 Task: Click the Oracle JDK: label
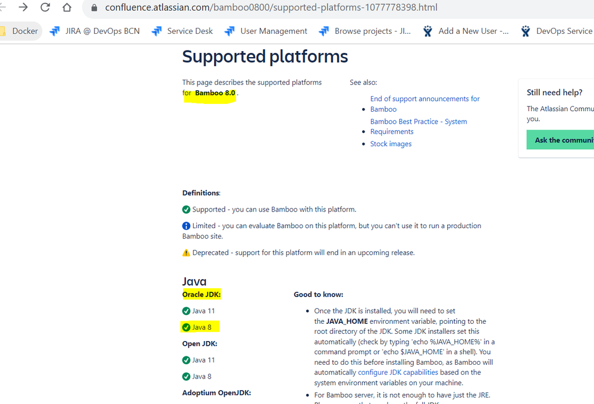[201, 294]
